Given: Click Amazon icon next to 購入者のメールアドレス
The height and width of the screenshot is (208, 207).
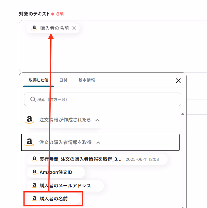Looking at the screenshot, I should [x=34, y=185].
